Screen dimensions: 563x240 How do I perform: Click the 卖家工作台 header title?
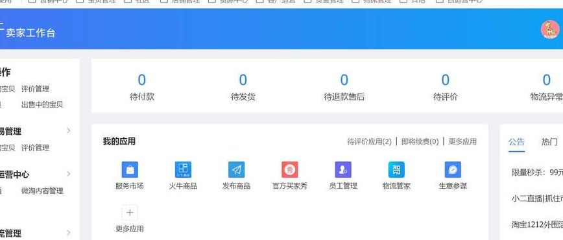tap(30, 33)
